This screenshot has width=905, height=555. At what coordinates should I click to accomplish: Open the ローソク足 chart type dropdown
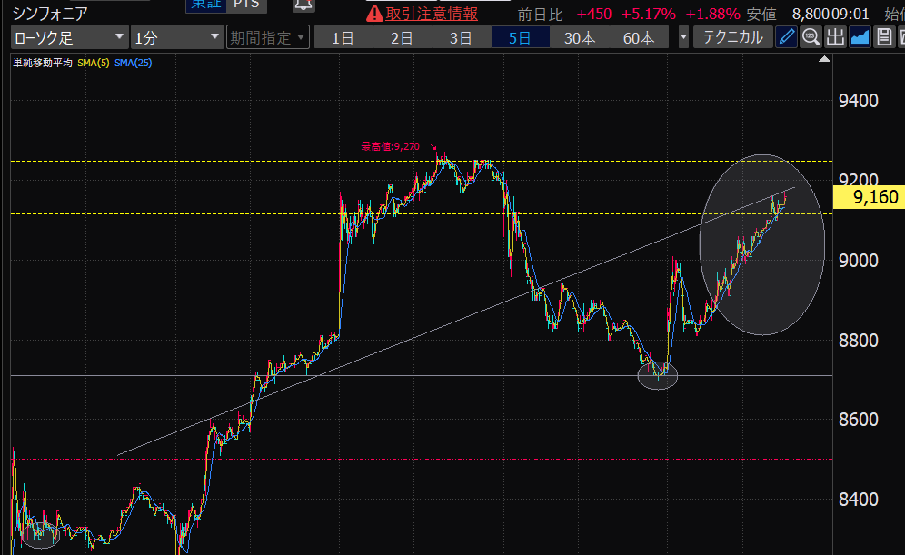click(69, 37)
